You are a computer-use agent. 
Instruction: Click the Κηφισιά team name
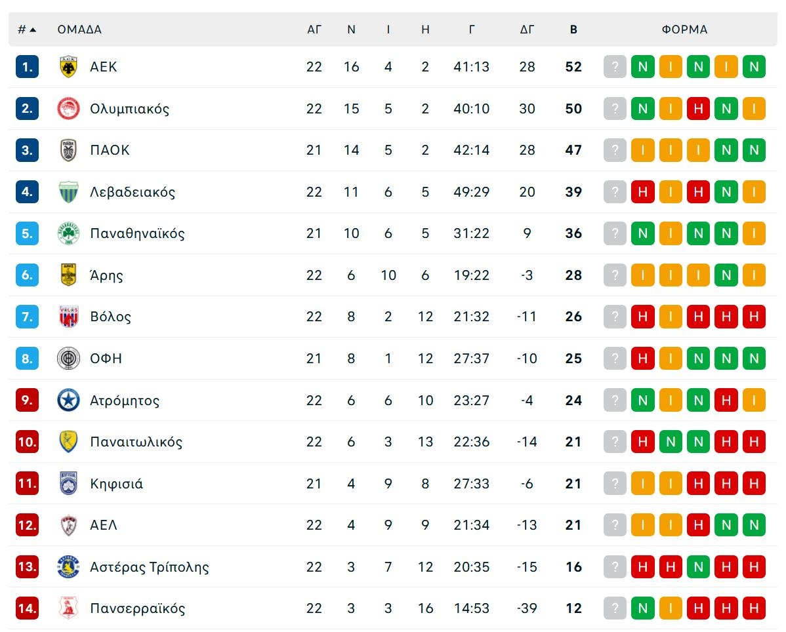(115, 483)
